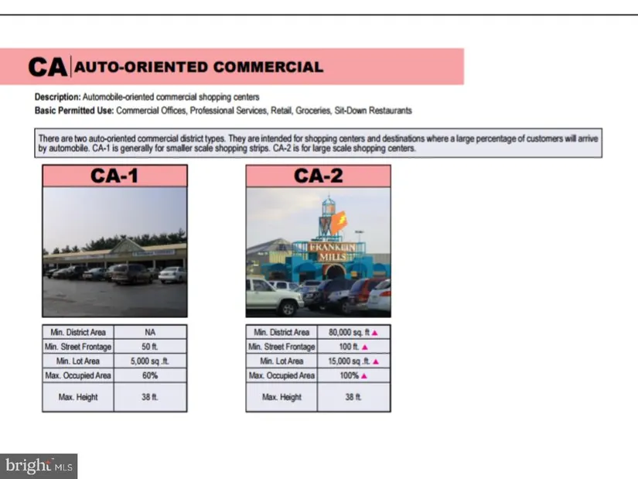
Task: Click the Basic Permitted Use text line
Action: pos(223,111)
